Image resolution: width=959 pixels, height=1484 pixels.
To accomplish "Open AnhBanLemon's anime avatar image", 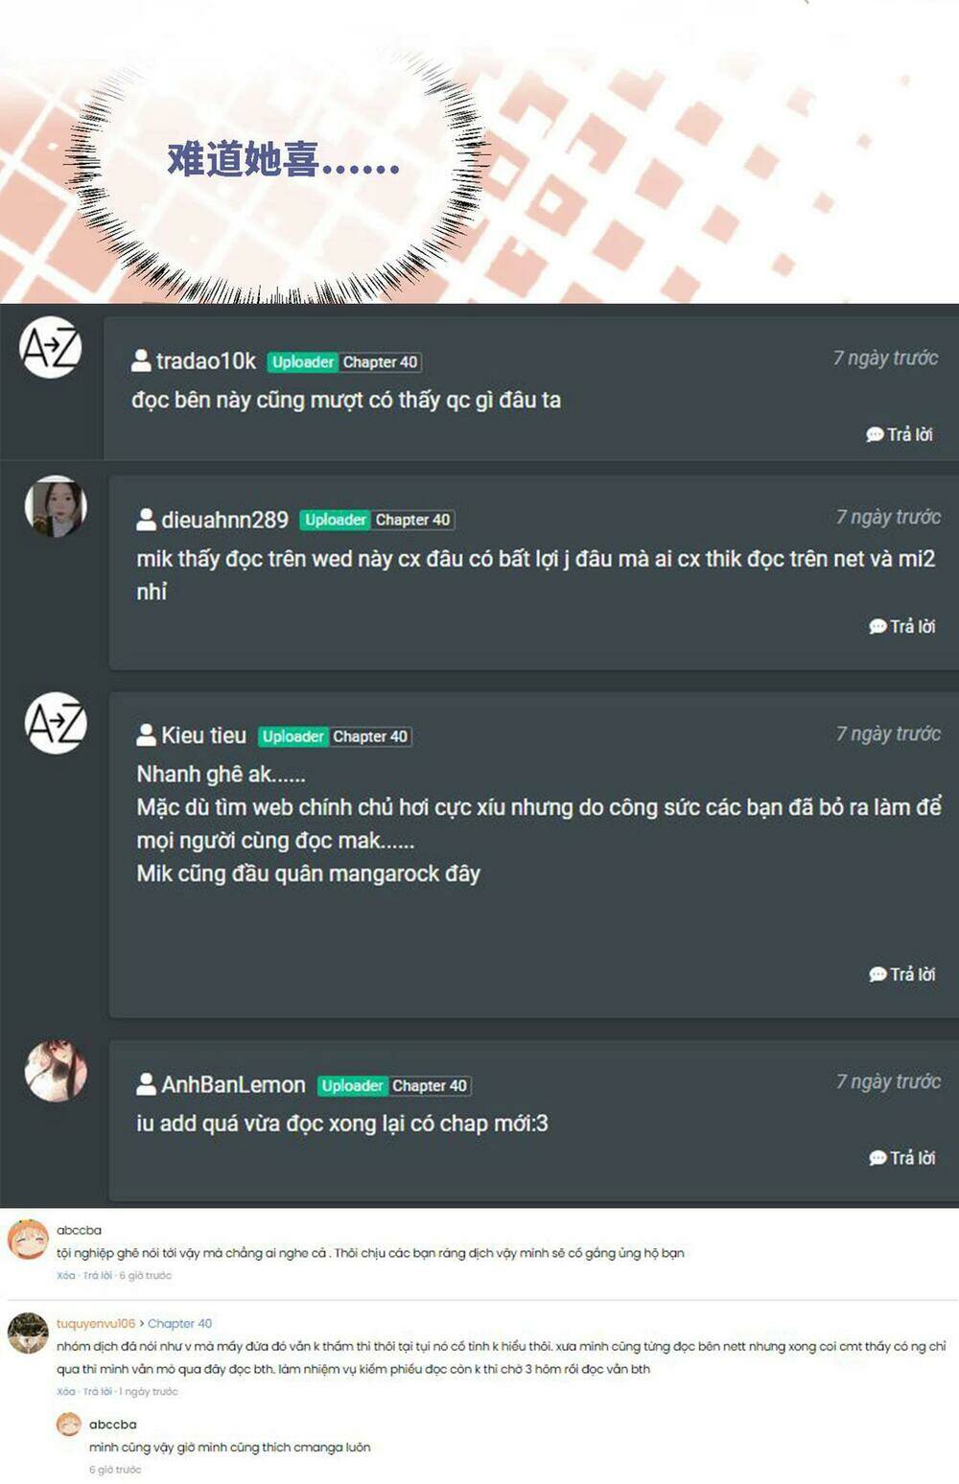I will tap(56, 1071).
